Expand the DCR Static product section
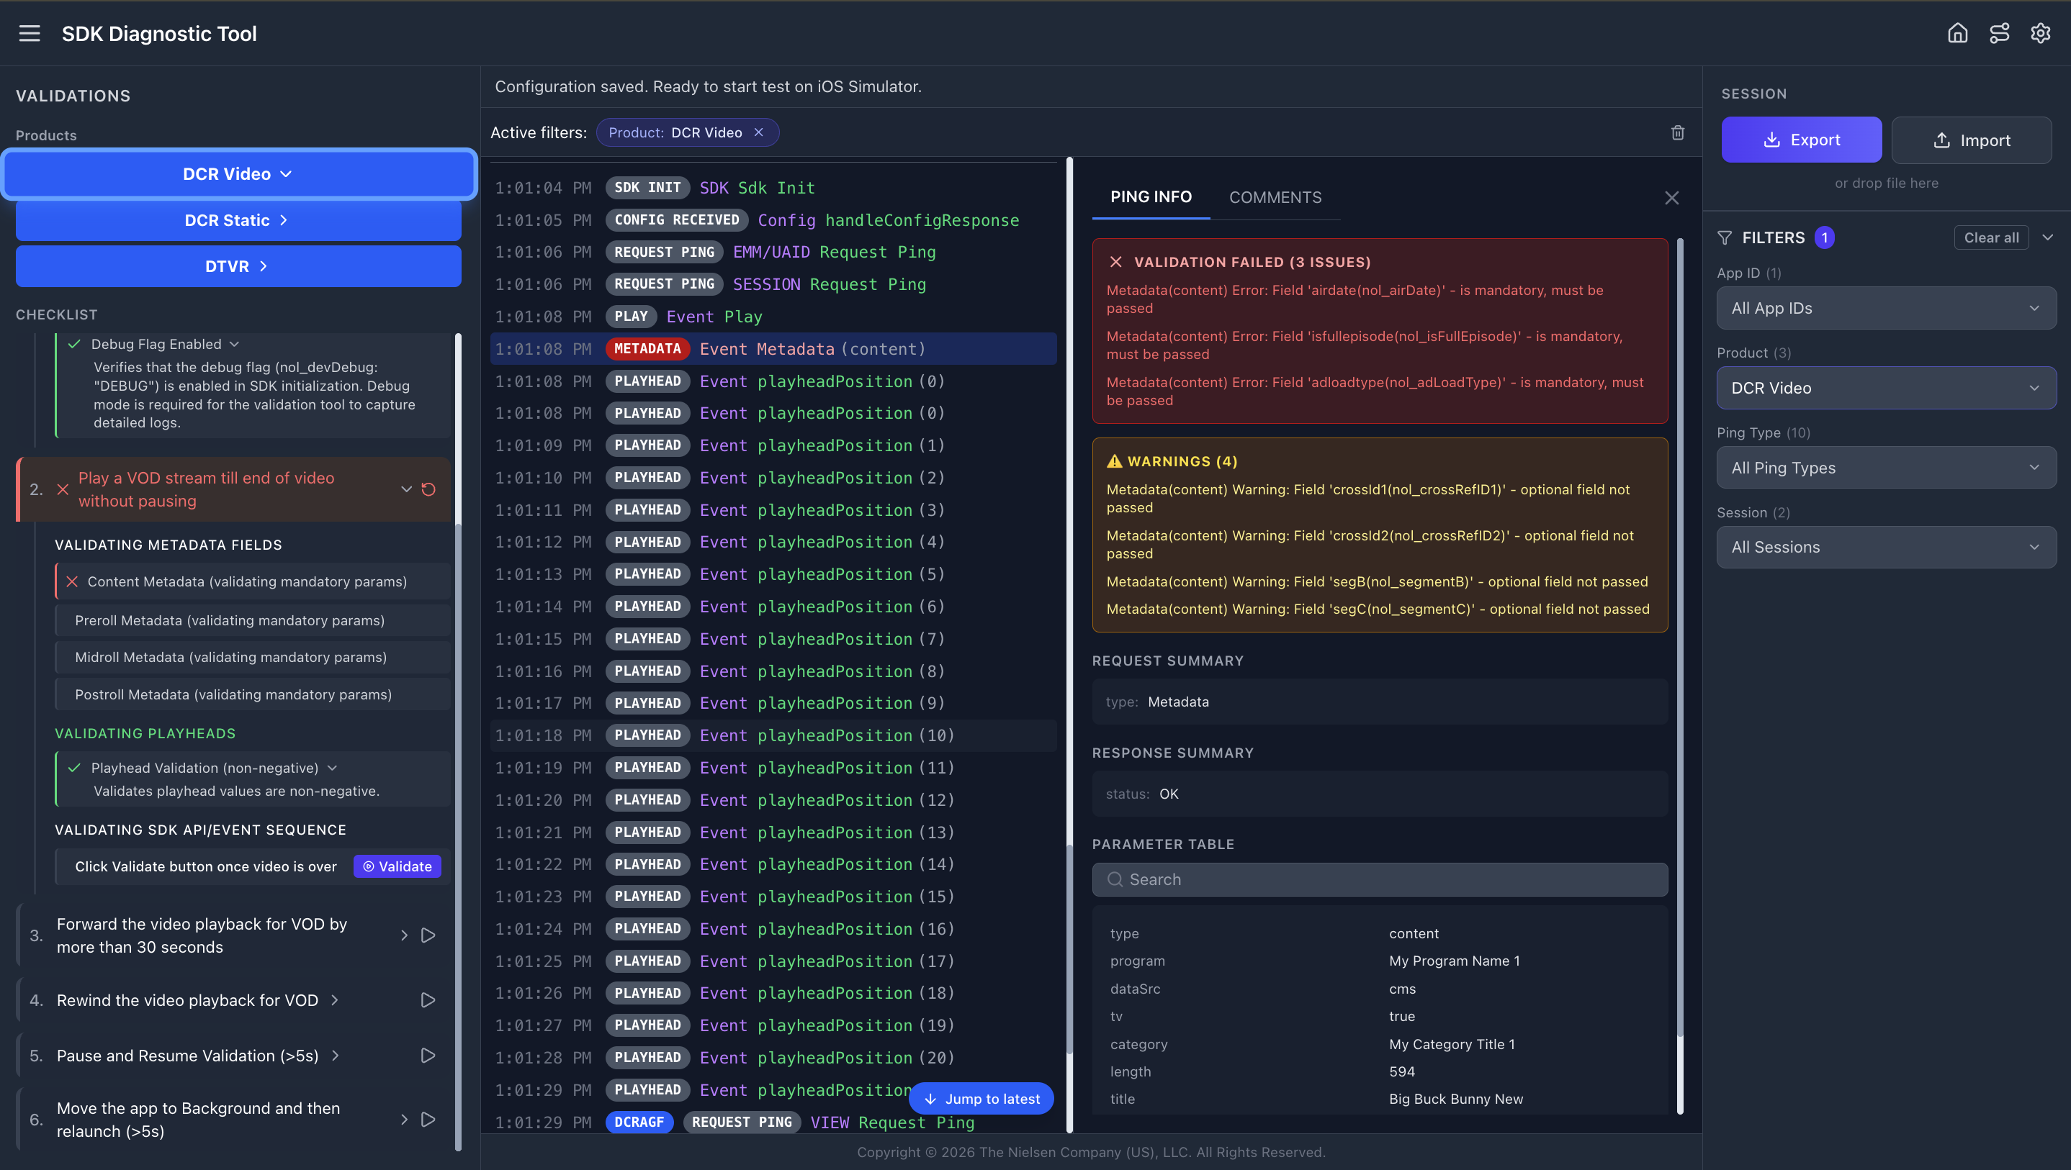This screenshot has height=1170, width=2071. 237,219
